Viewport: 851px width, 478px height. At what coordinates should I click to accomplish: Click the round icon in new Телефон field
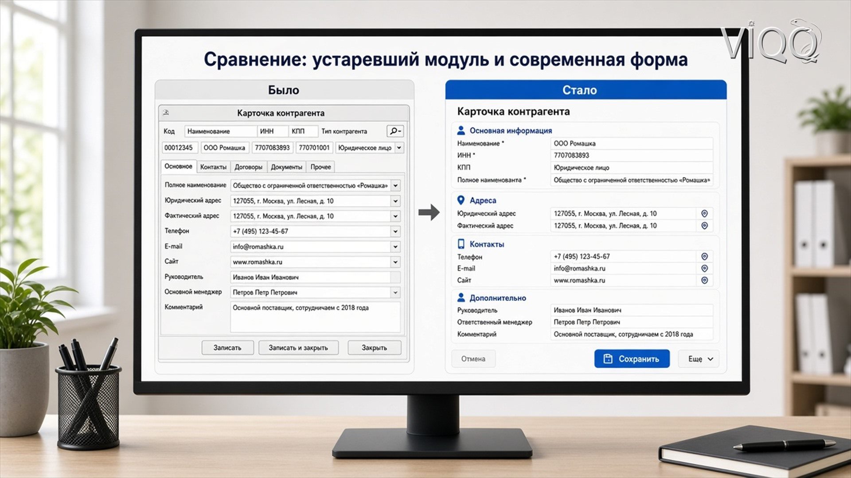tap(704, 256)
